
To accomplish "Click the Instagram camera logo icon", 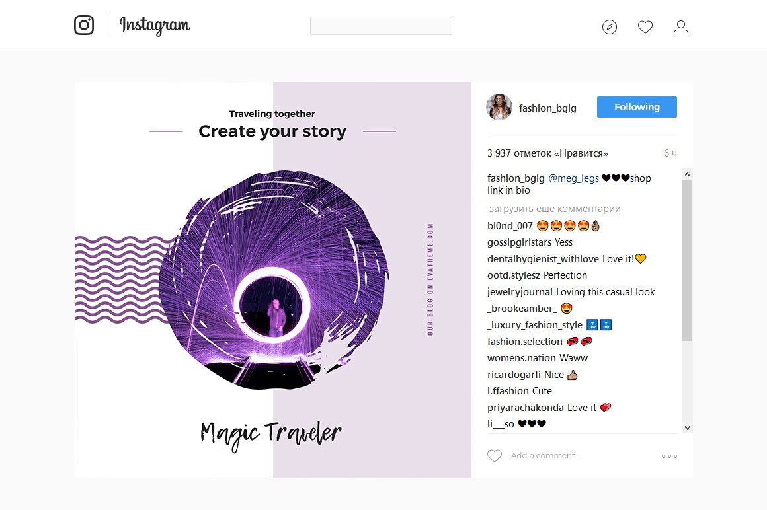I will pyautogui.click(x=84, y=25).
